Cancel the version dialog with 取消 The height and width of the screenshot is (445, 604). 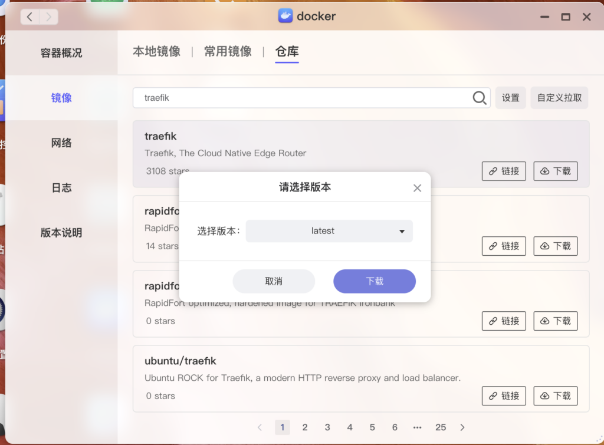coord(274,281)
